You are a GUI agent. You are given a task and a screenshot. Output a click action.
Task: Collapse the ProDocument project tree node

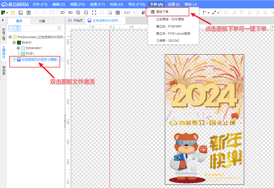[x=10, y=37]
